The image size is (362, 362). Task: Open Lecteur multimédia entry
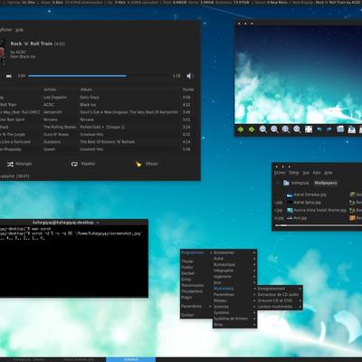point(280,307)
